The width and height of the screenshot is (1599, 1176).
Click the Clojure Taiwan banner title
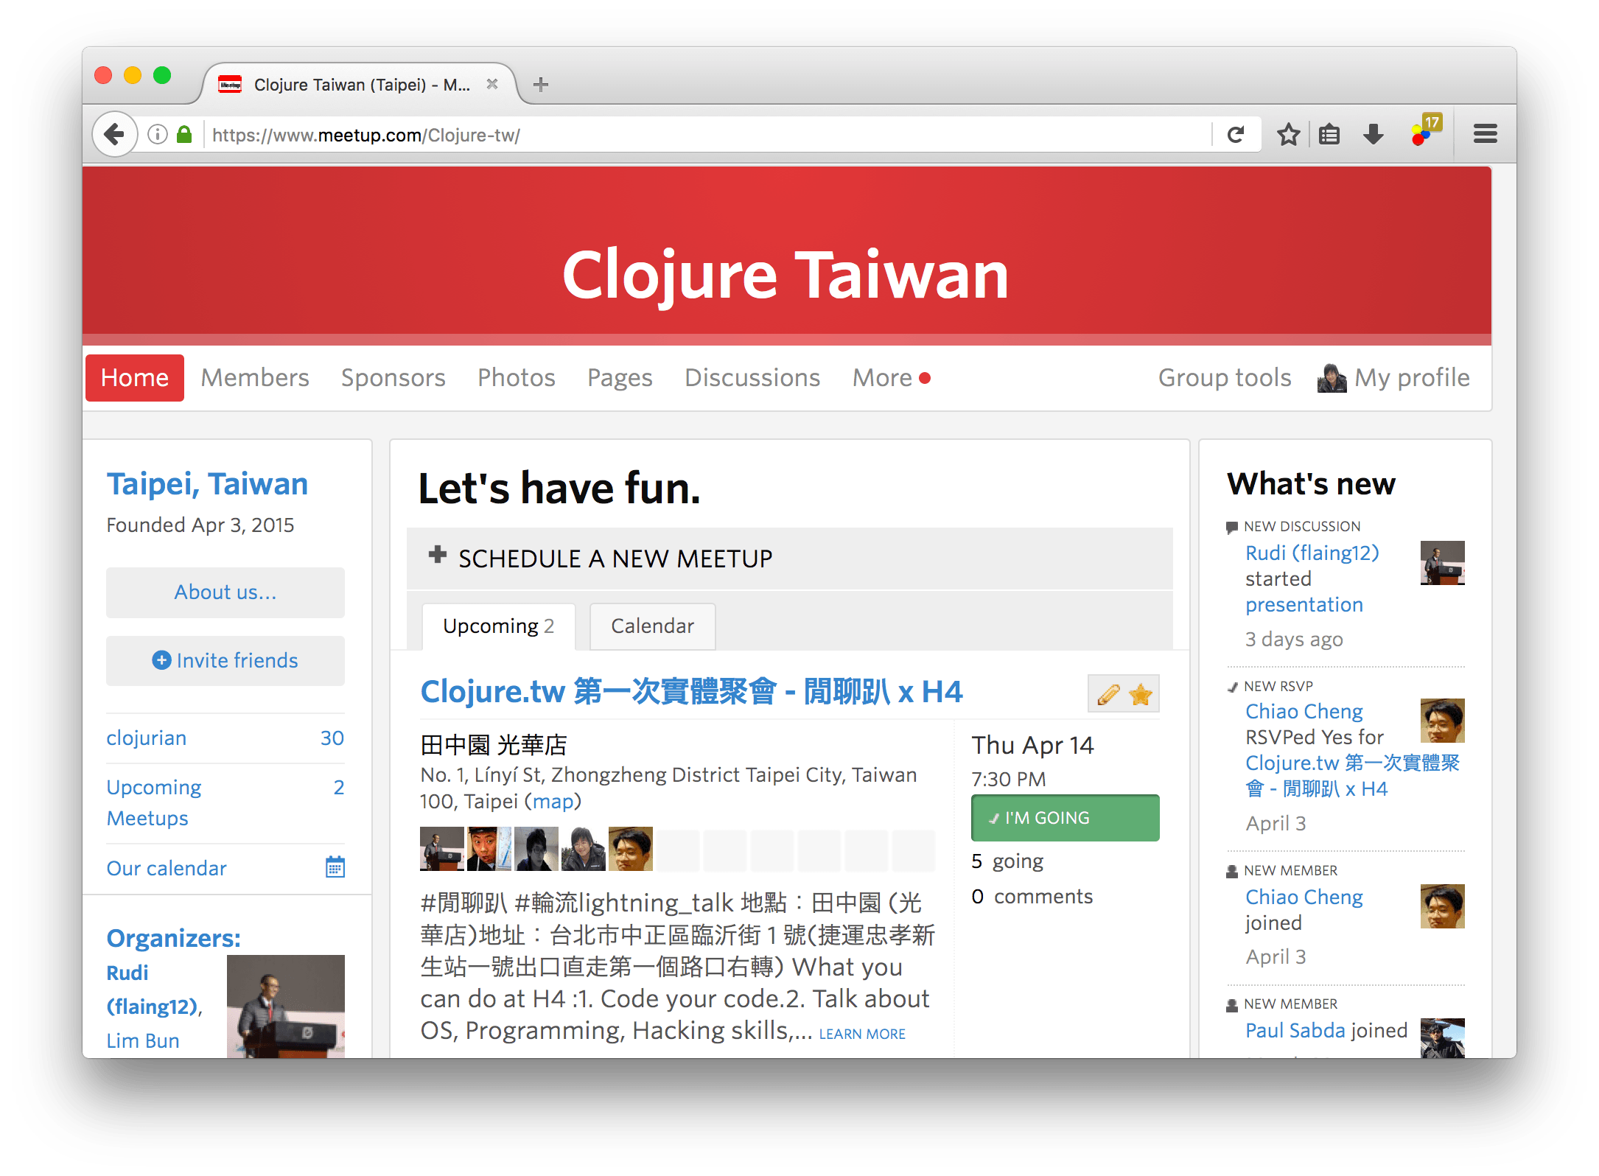pos(785,275)
